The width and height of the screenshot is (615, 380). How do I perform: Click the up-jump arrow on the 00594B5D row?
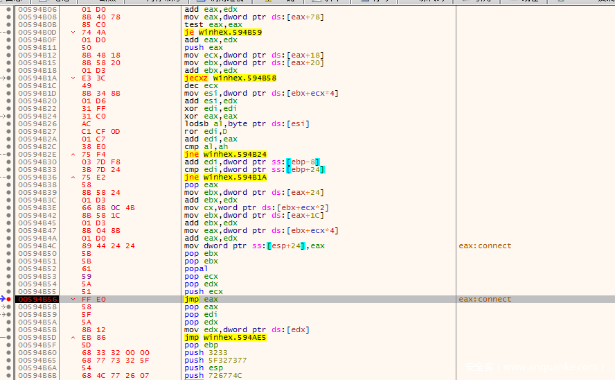pyautogui.click(x=73, y=338)
